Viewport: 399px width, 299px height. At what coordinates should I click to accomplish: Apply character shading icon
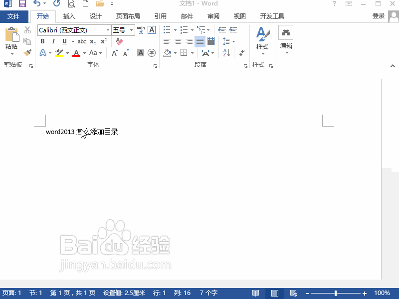pos(141,53)
